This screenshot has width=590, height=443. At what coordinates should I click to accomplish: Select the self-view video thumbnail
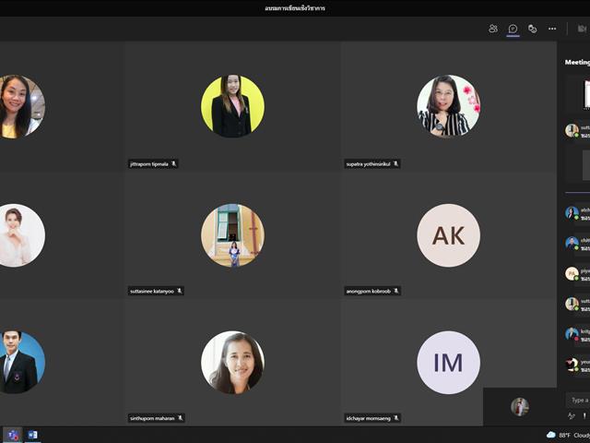pos(520,407)
